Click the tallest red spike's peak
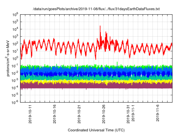This screenshot has height=133, width=190. 100,26
